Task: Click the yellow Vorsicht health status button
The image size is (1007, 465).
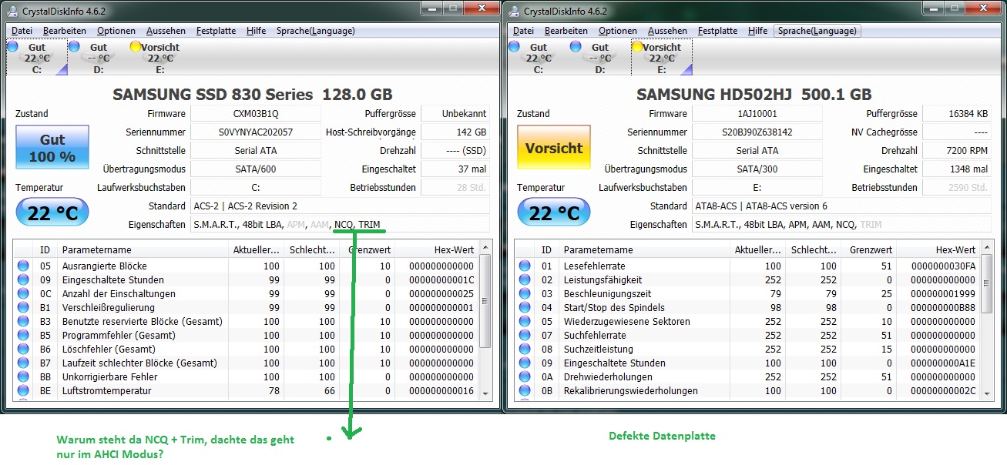Action: [554, 148]
